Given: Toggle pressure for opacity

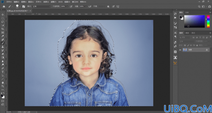Looking at the screenshot, I should click(x=71, y=7).
